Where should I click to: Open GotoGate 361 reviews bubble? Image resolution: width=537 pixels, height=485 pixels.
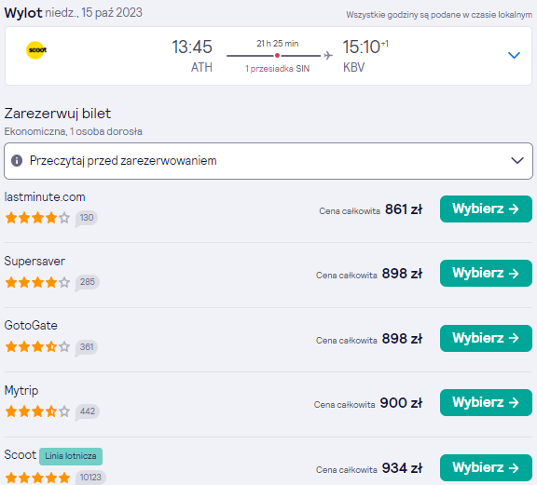[87, 347]
